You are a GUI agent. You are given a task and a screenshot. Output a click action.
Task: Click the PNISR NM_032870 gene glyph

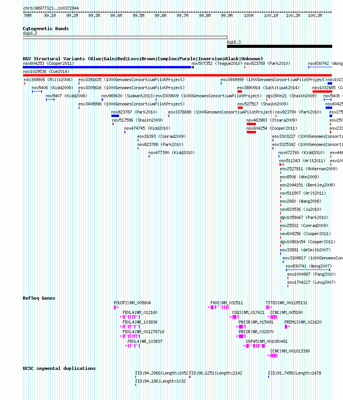(x=240, y=336)
